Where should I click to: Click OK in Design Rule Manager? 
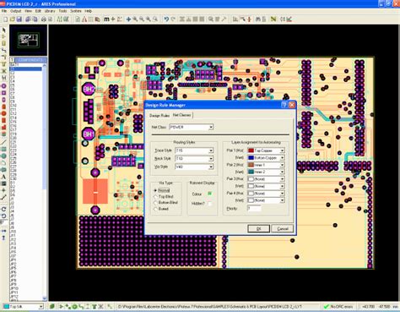click(x=258, y=228)
